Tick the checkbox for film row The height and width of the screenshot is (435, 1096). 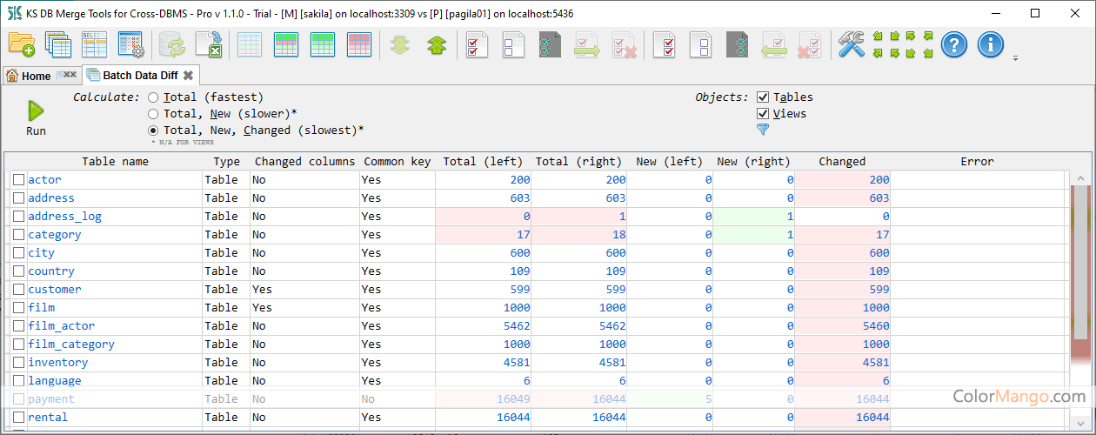(18, 307)
